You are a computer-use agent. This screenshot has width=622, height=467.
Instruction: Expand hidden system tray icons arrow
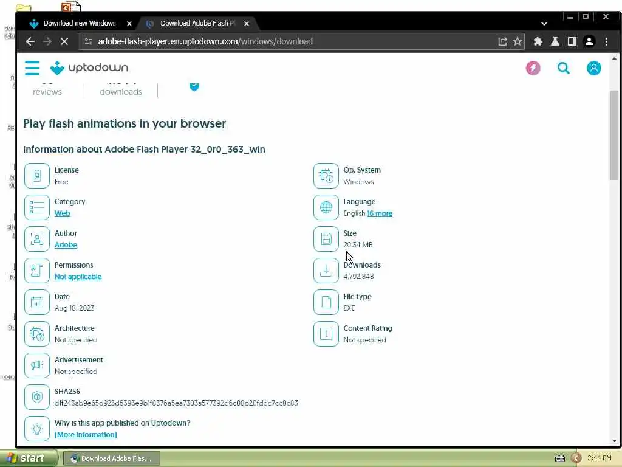coord(576,458)
